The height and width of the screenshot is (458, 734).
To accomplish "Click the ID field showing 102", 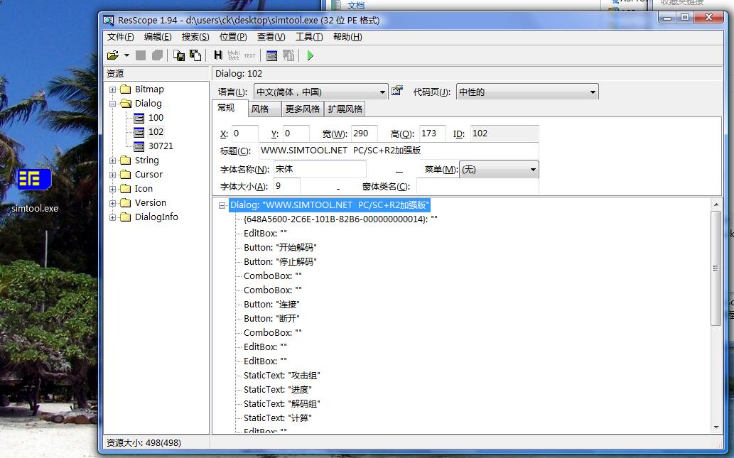I will (504, 133).
